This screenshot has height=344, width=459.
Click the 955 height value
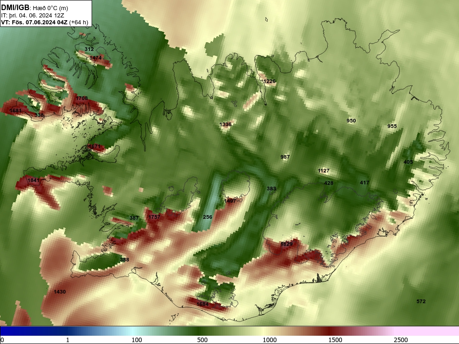(392, 126)
